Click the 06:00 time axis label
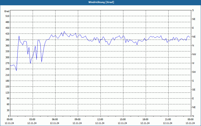 (x=55, y=119)
